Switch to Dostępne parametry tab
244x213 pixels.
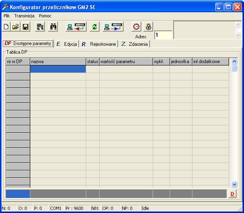click(x=28, y=43)
